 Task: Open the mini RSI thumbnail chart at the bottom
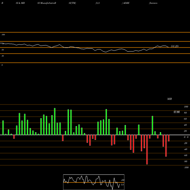[x=94, y=182]
